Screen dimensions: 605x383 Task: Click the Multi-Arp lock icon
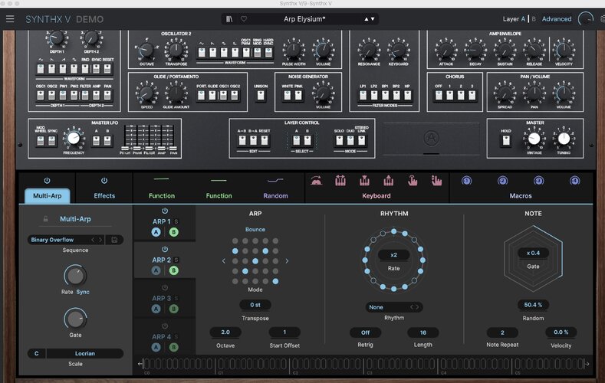(45, 219)
